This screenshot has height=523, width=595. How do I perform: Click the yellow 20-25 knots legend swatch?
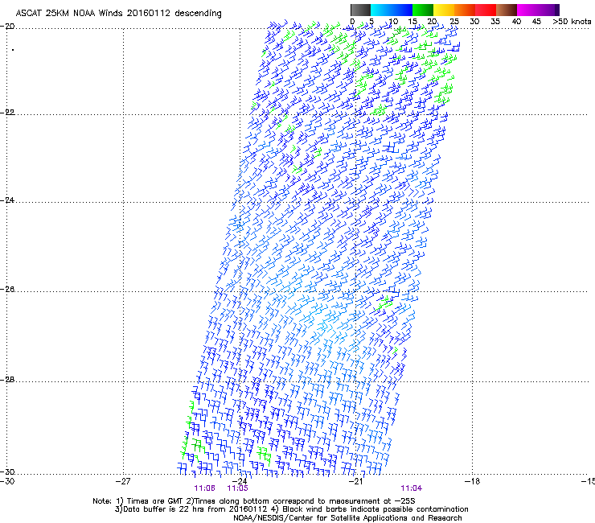click(x=444, y=10)
